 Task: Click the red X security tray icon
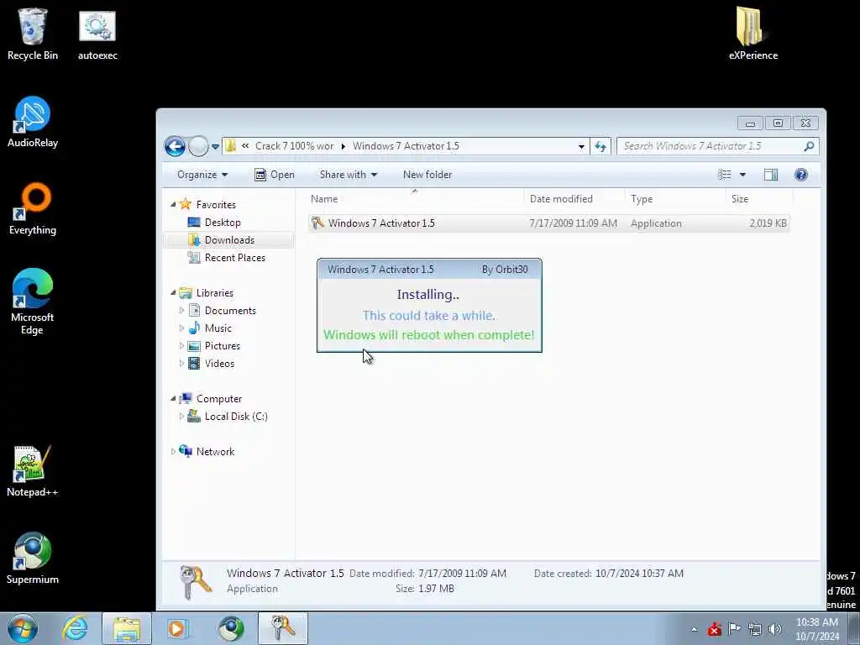[714, 629]
